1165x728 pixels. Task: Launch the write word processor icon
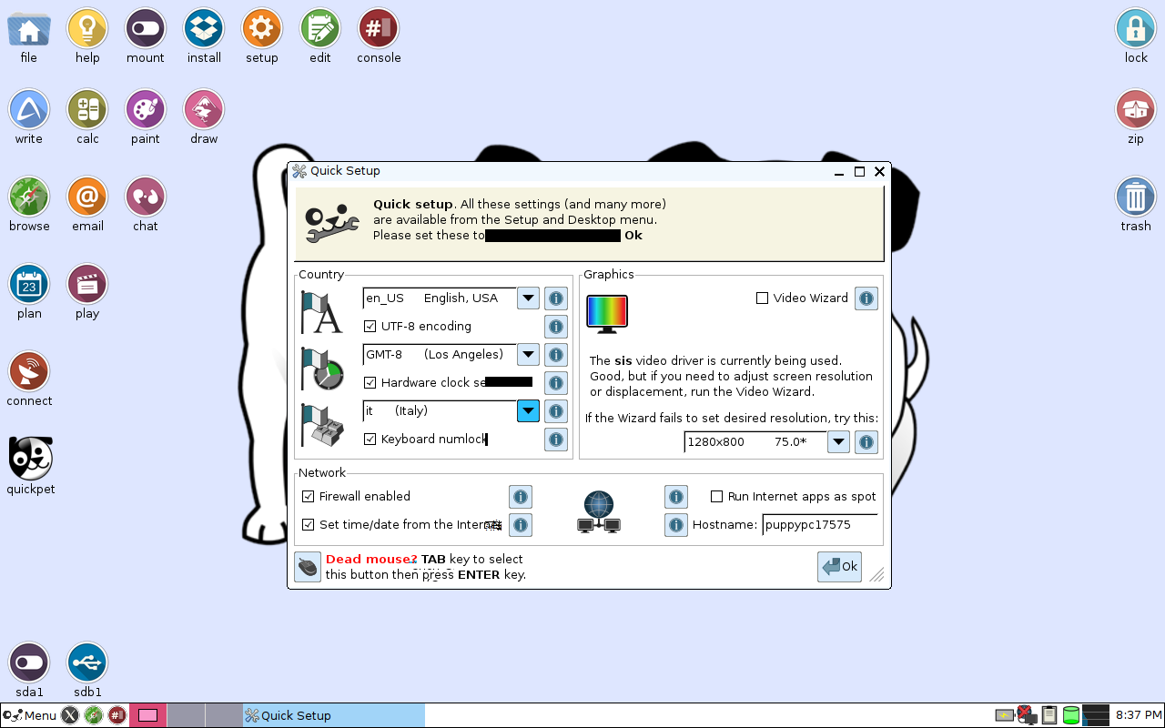coord(29,110)
